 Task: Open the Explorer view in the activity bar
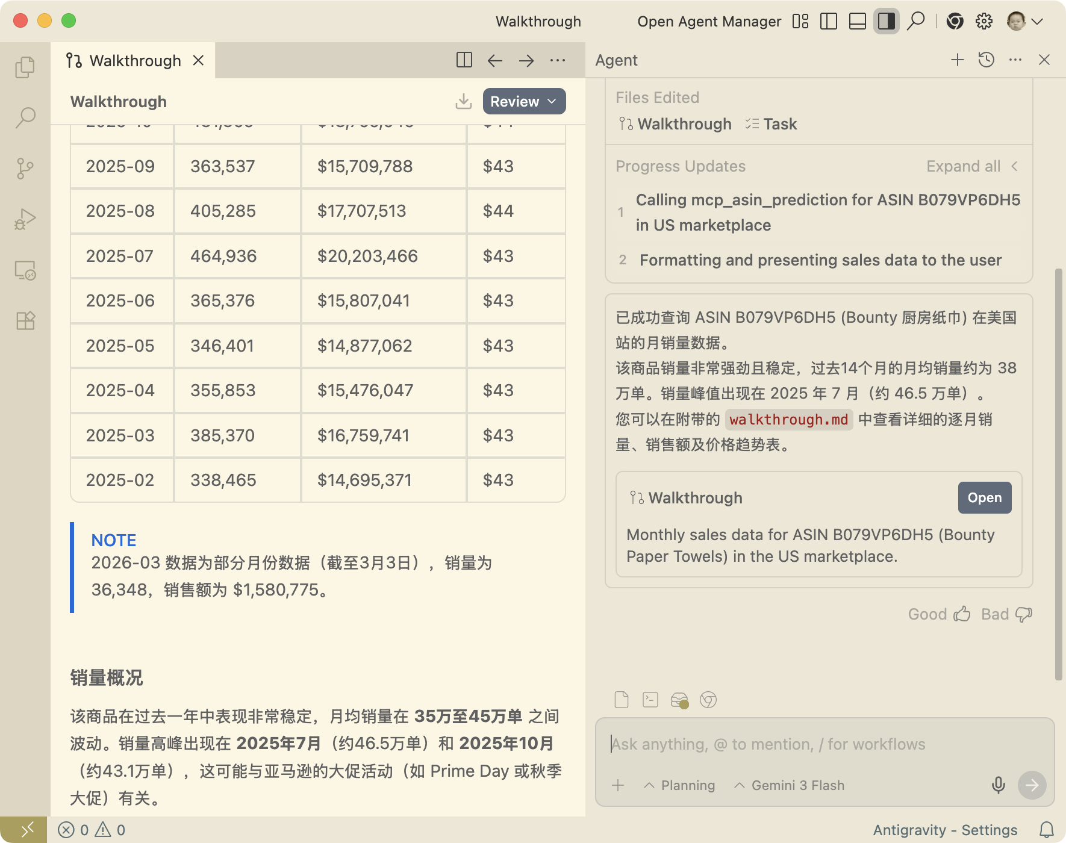tap(25, 67)
